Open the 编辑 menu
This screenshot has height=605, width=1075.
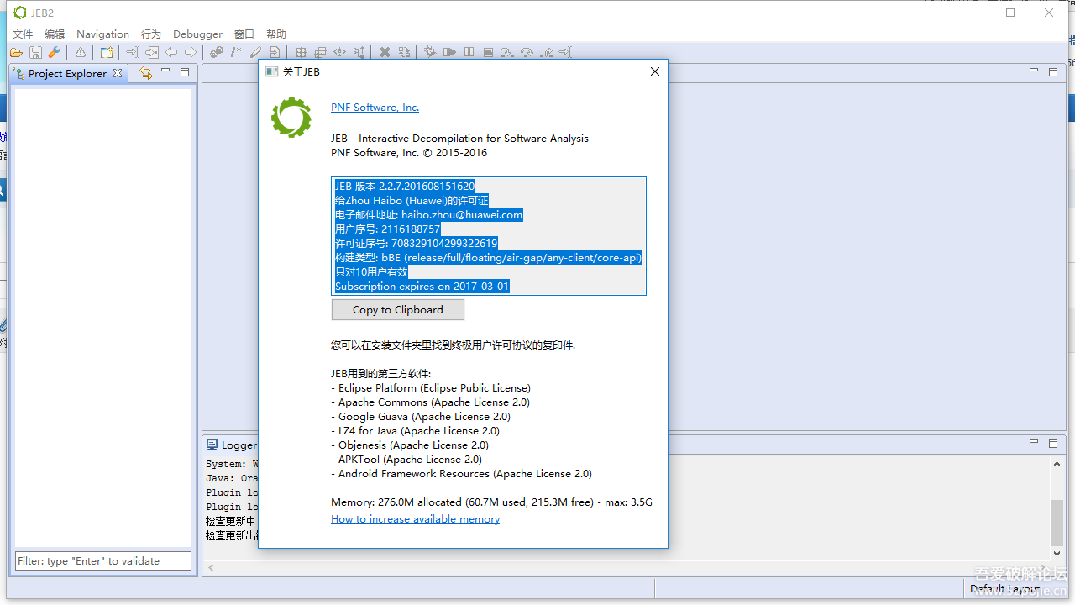55,34
